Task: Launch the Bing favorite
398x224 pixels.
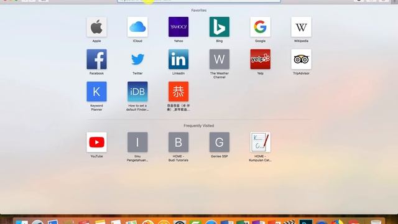Action: tap(220, 27)
